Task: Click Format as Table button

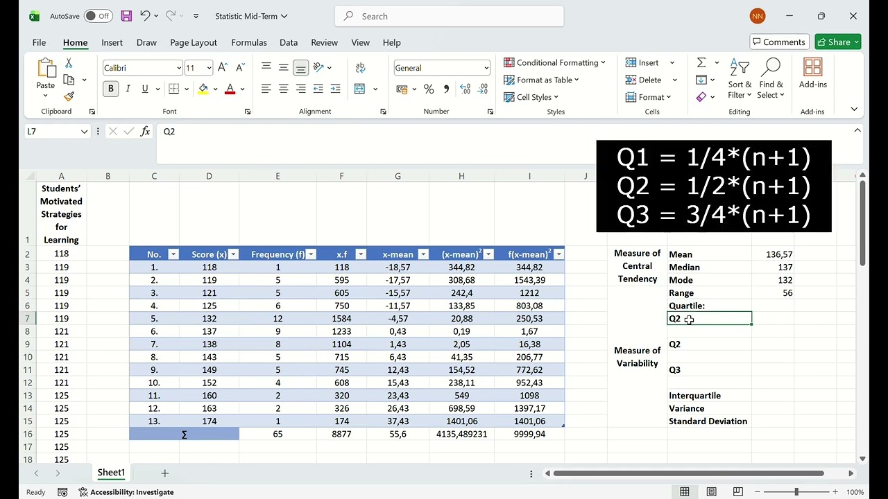Action: pyautogui.click(x=541, y=80)
